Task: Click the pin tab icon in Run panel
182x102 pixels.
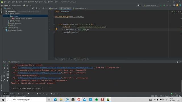Action: click(x=4, y=80)
